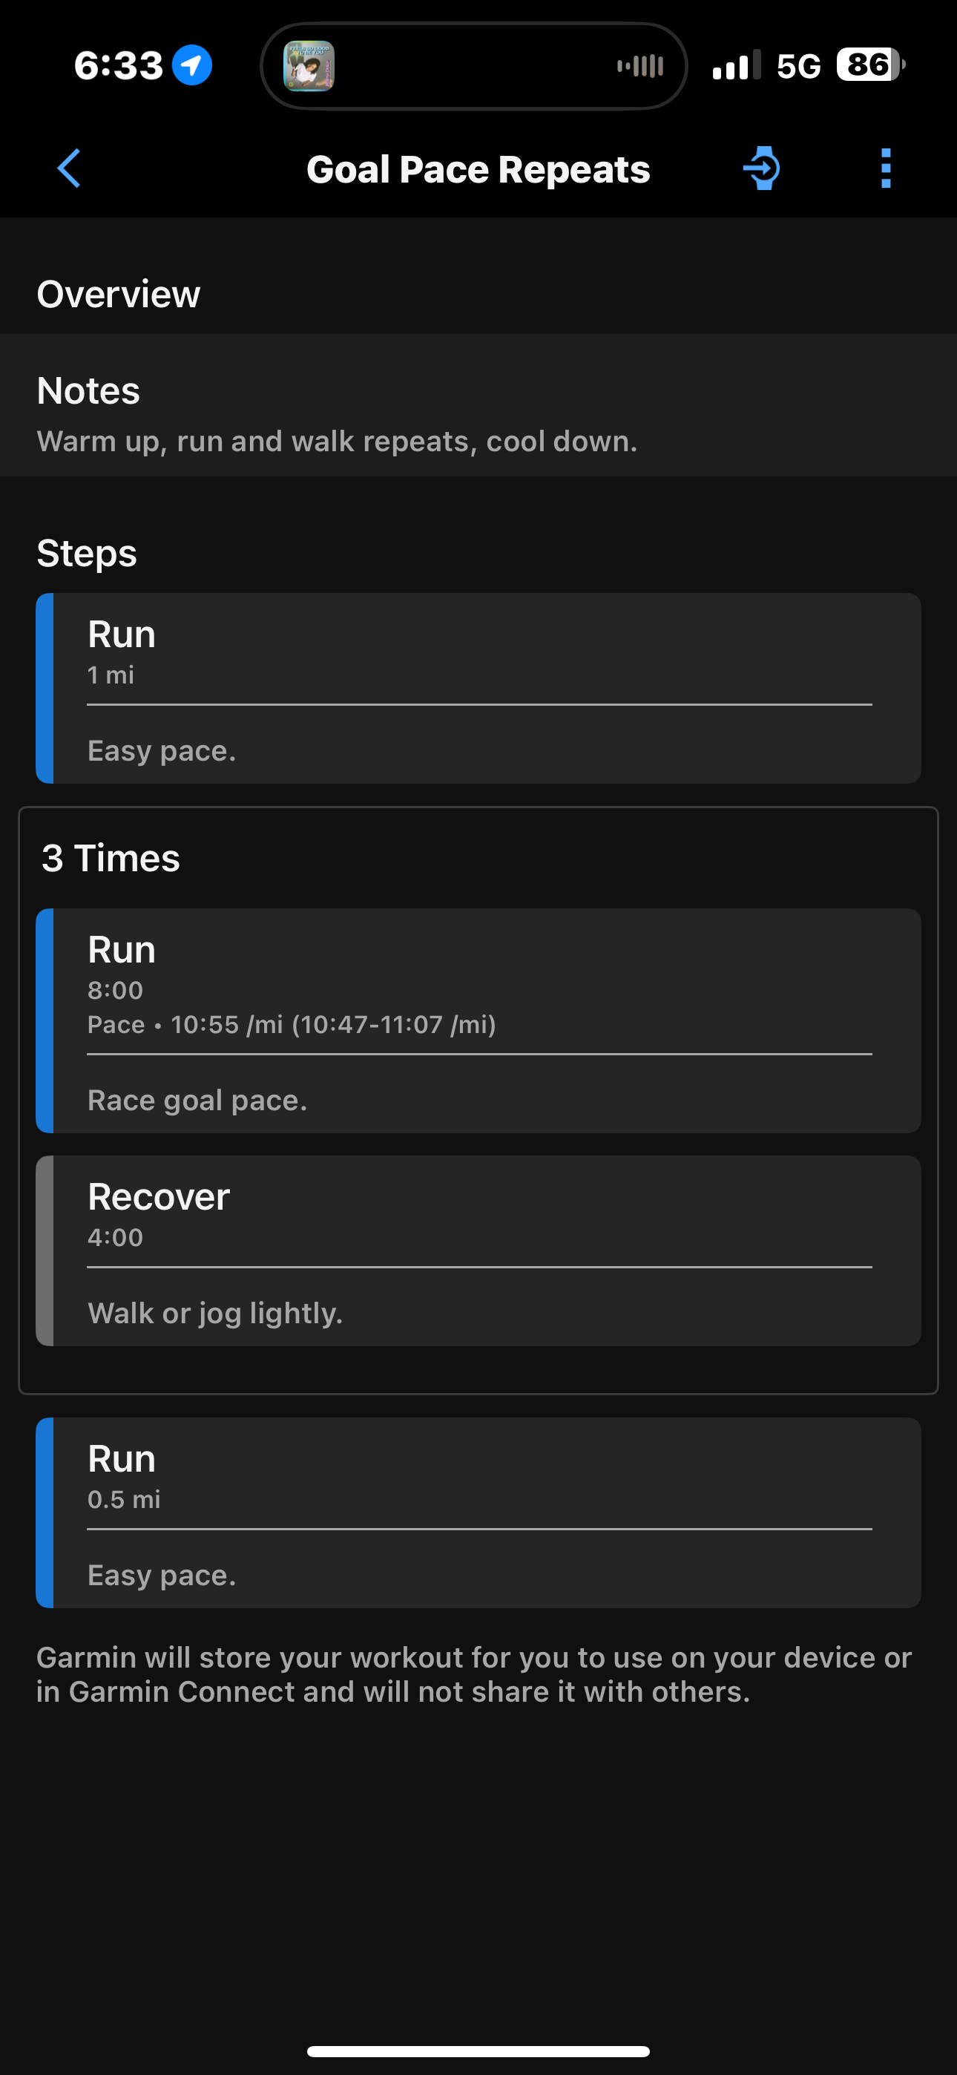The height and width of the screenshot is (2075, 957).
Task: Open the 8:00 race pace Run step
Action: pos(479,1020)
